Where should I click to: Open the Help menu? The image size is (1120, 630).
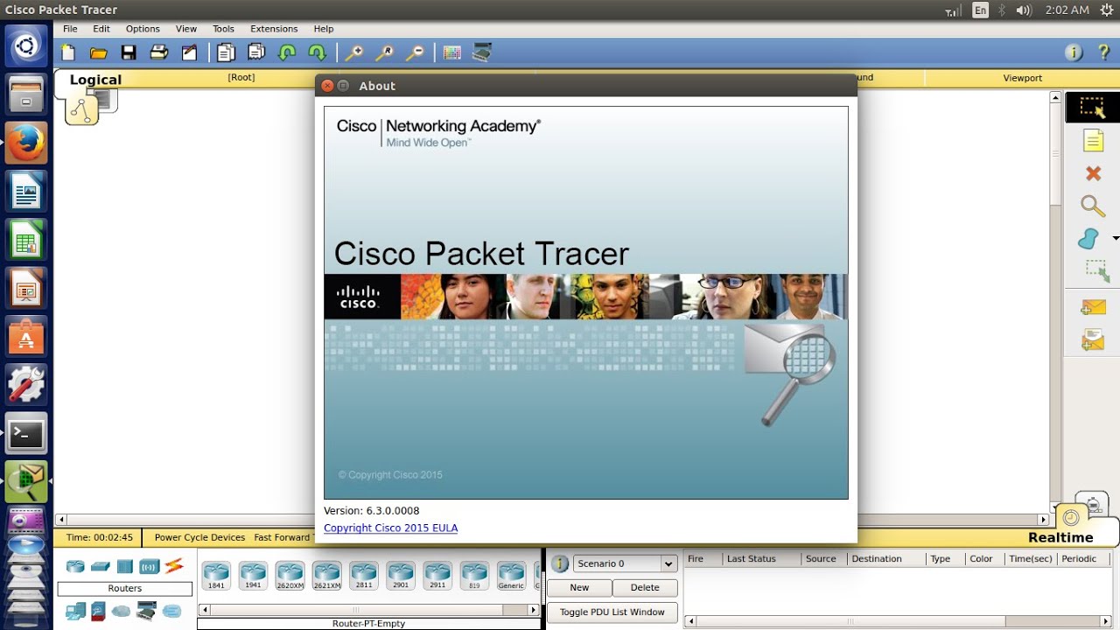[x=324, y=29]
